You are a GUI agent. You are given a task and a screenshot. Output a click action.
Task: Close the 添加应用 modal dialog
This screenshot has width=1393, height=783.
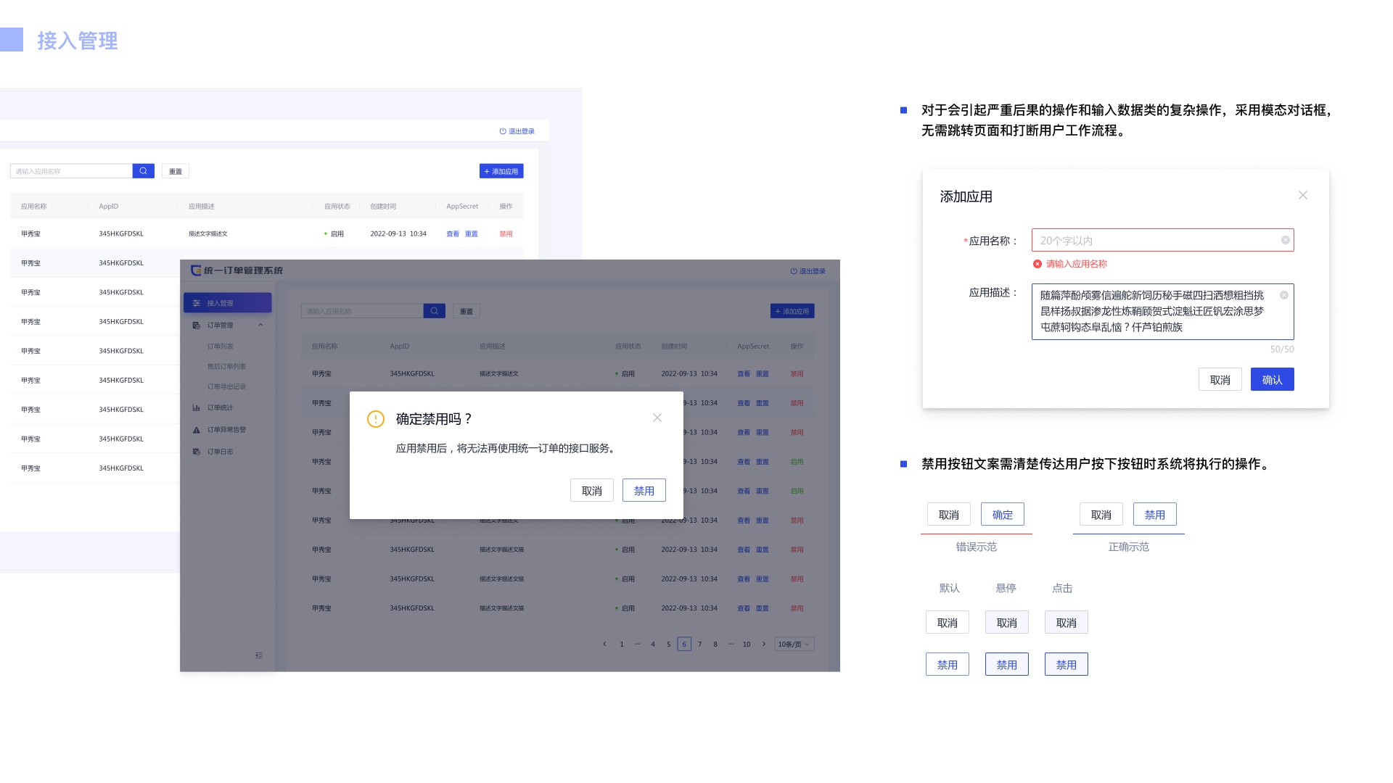pyautogui.click(x=1302, y=196)
